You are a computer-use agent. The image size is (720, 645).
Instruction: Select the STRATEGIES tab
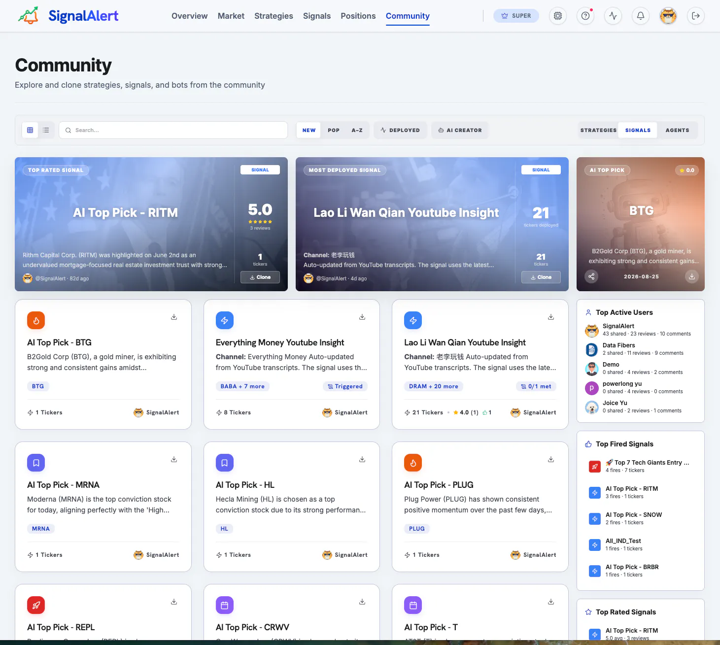(598, 130)
